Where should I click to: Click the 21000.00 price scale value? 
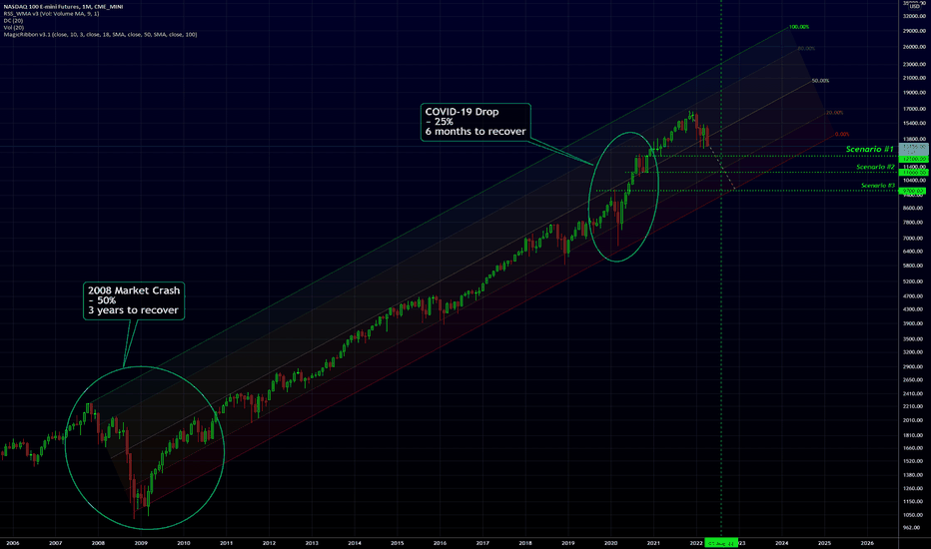tap(914, 78)
